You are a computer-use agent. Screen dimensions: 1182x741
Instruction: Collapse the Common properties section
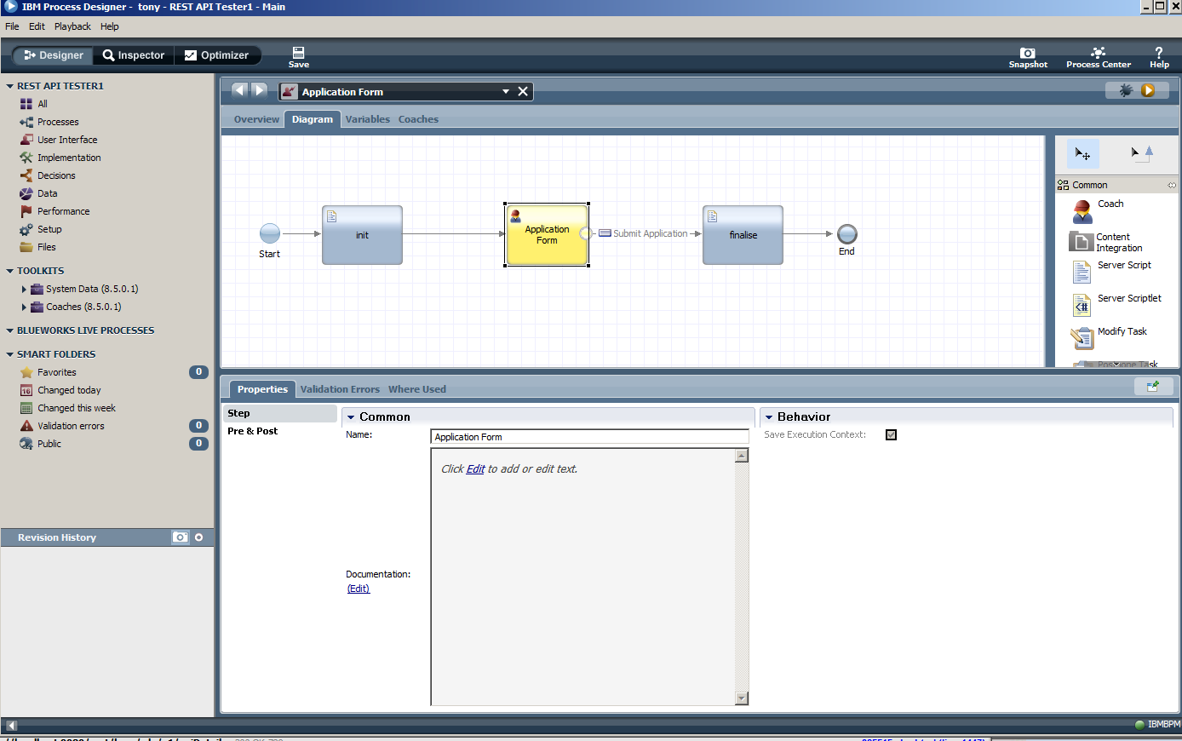351,417
